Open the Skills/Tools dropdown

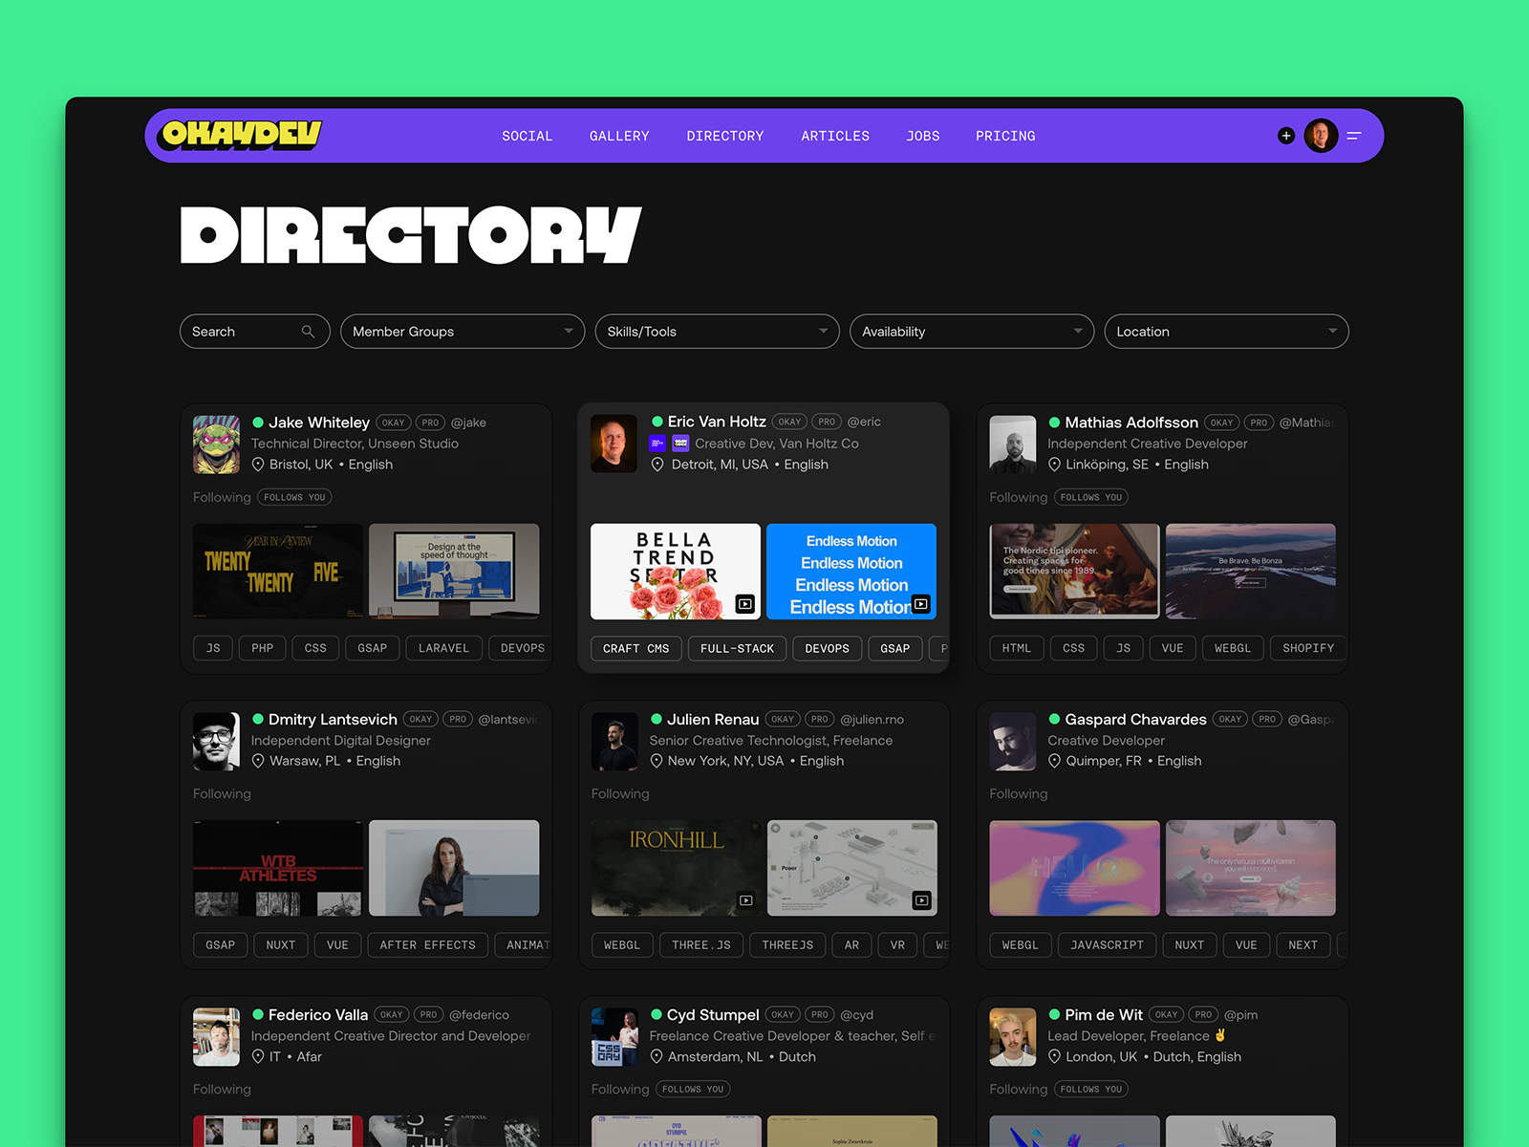point(717,332)
